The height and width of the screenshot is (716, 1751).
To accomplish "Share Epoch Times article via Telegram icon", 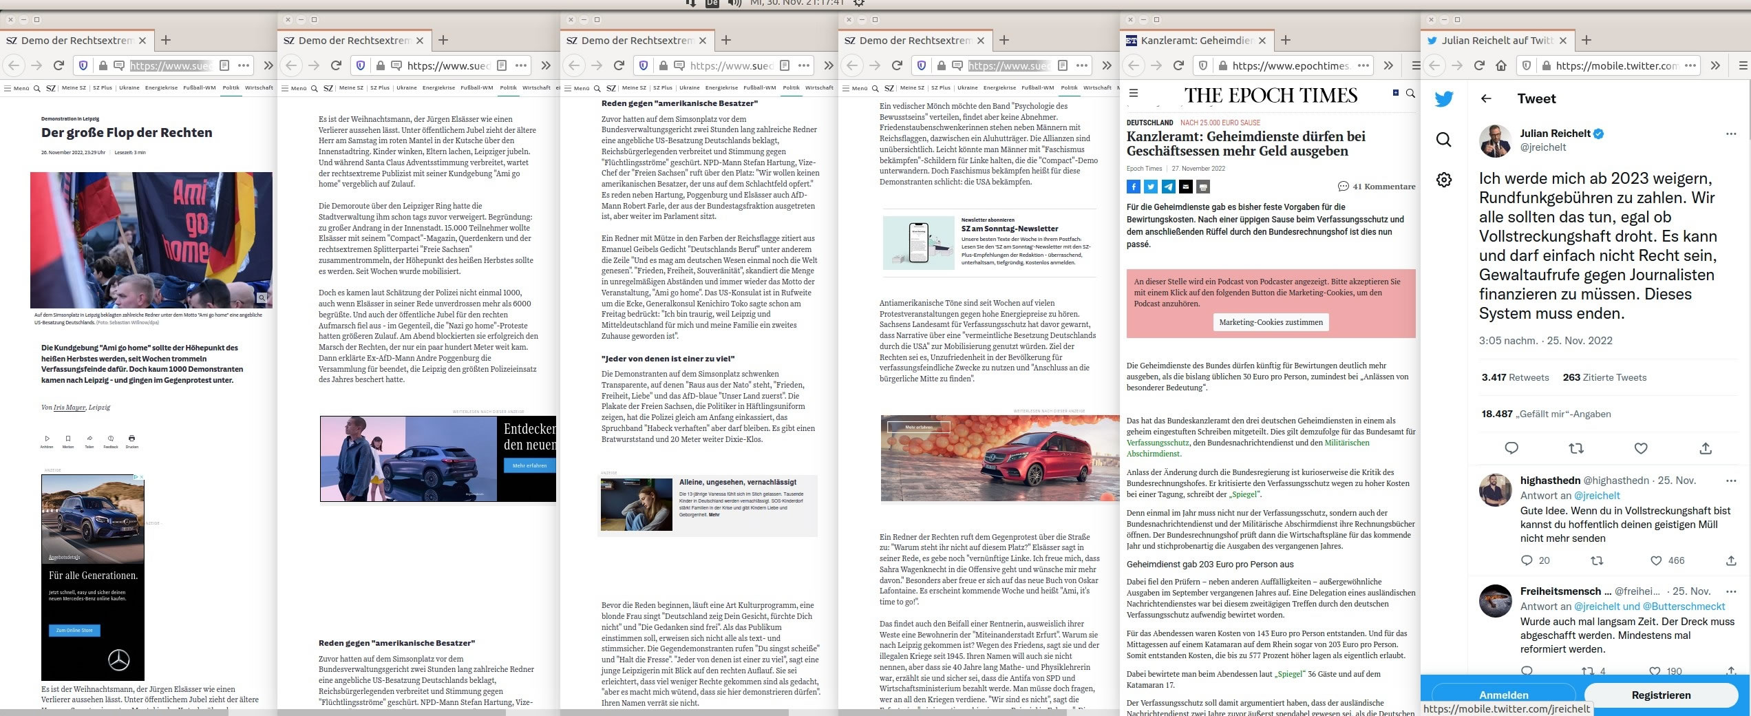I will click(x=1168, y=187).
